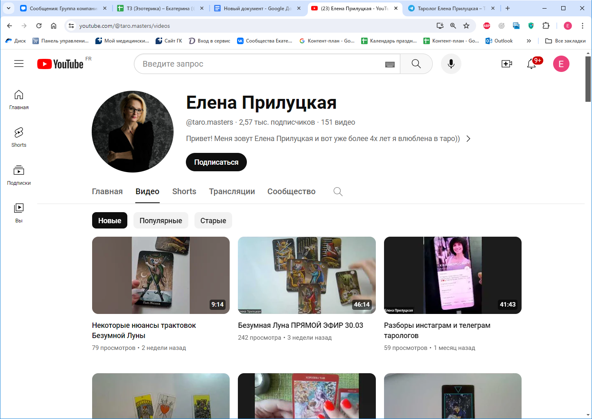This screenshot has height=419, width=592.
Task: Start voice search with microphone
Action: coord(451,64)
